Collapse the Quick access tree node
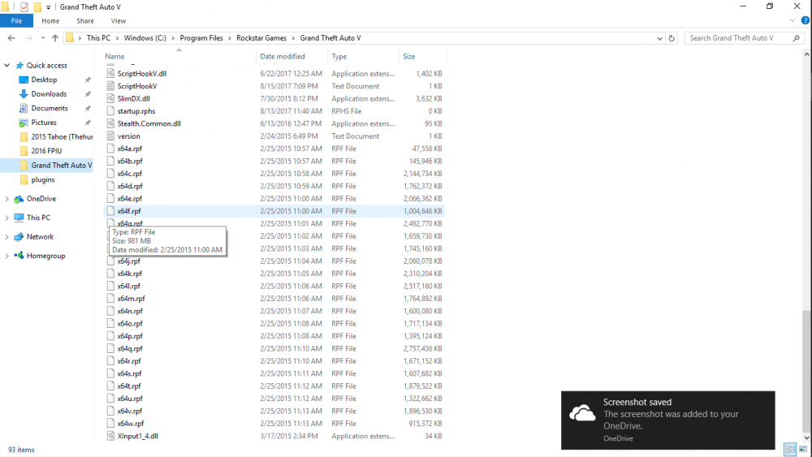The height and width of the screenshot is (457, 812). [6, 65]
